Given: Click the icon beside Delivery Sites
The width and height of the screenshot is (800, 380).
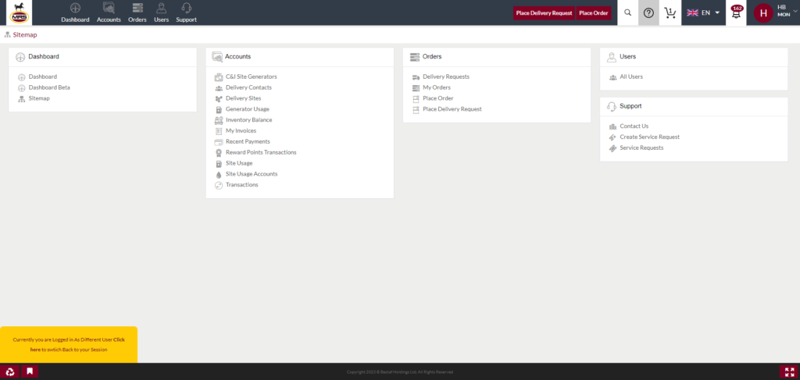Looking at the screenshot, I should click(x=219, y=99).
